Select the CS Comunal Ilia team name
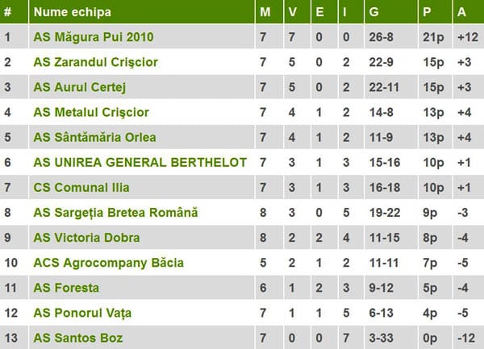 (x=81, y=188)
